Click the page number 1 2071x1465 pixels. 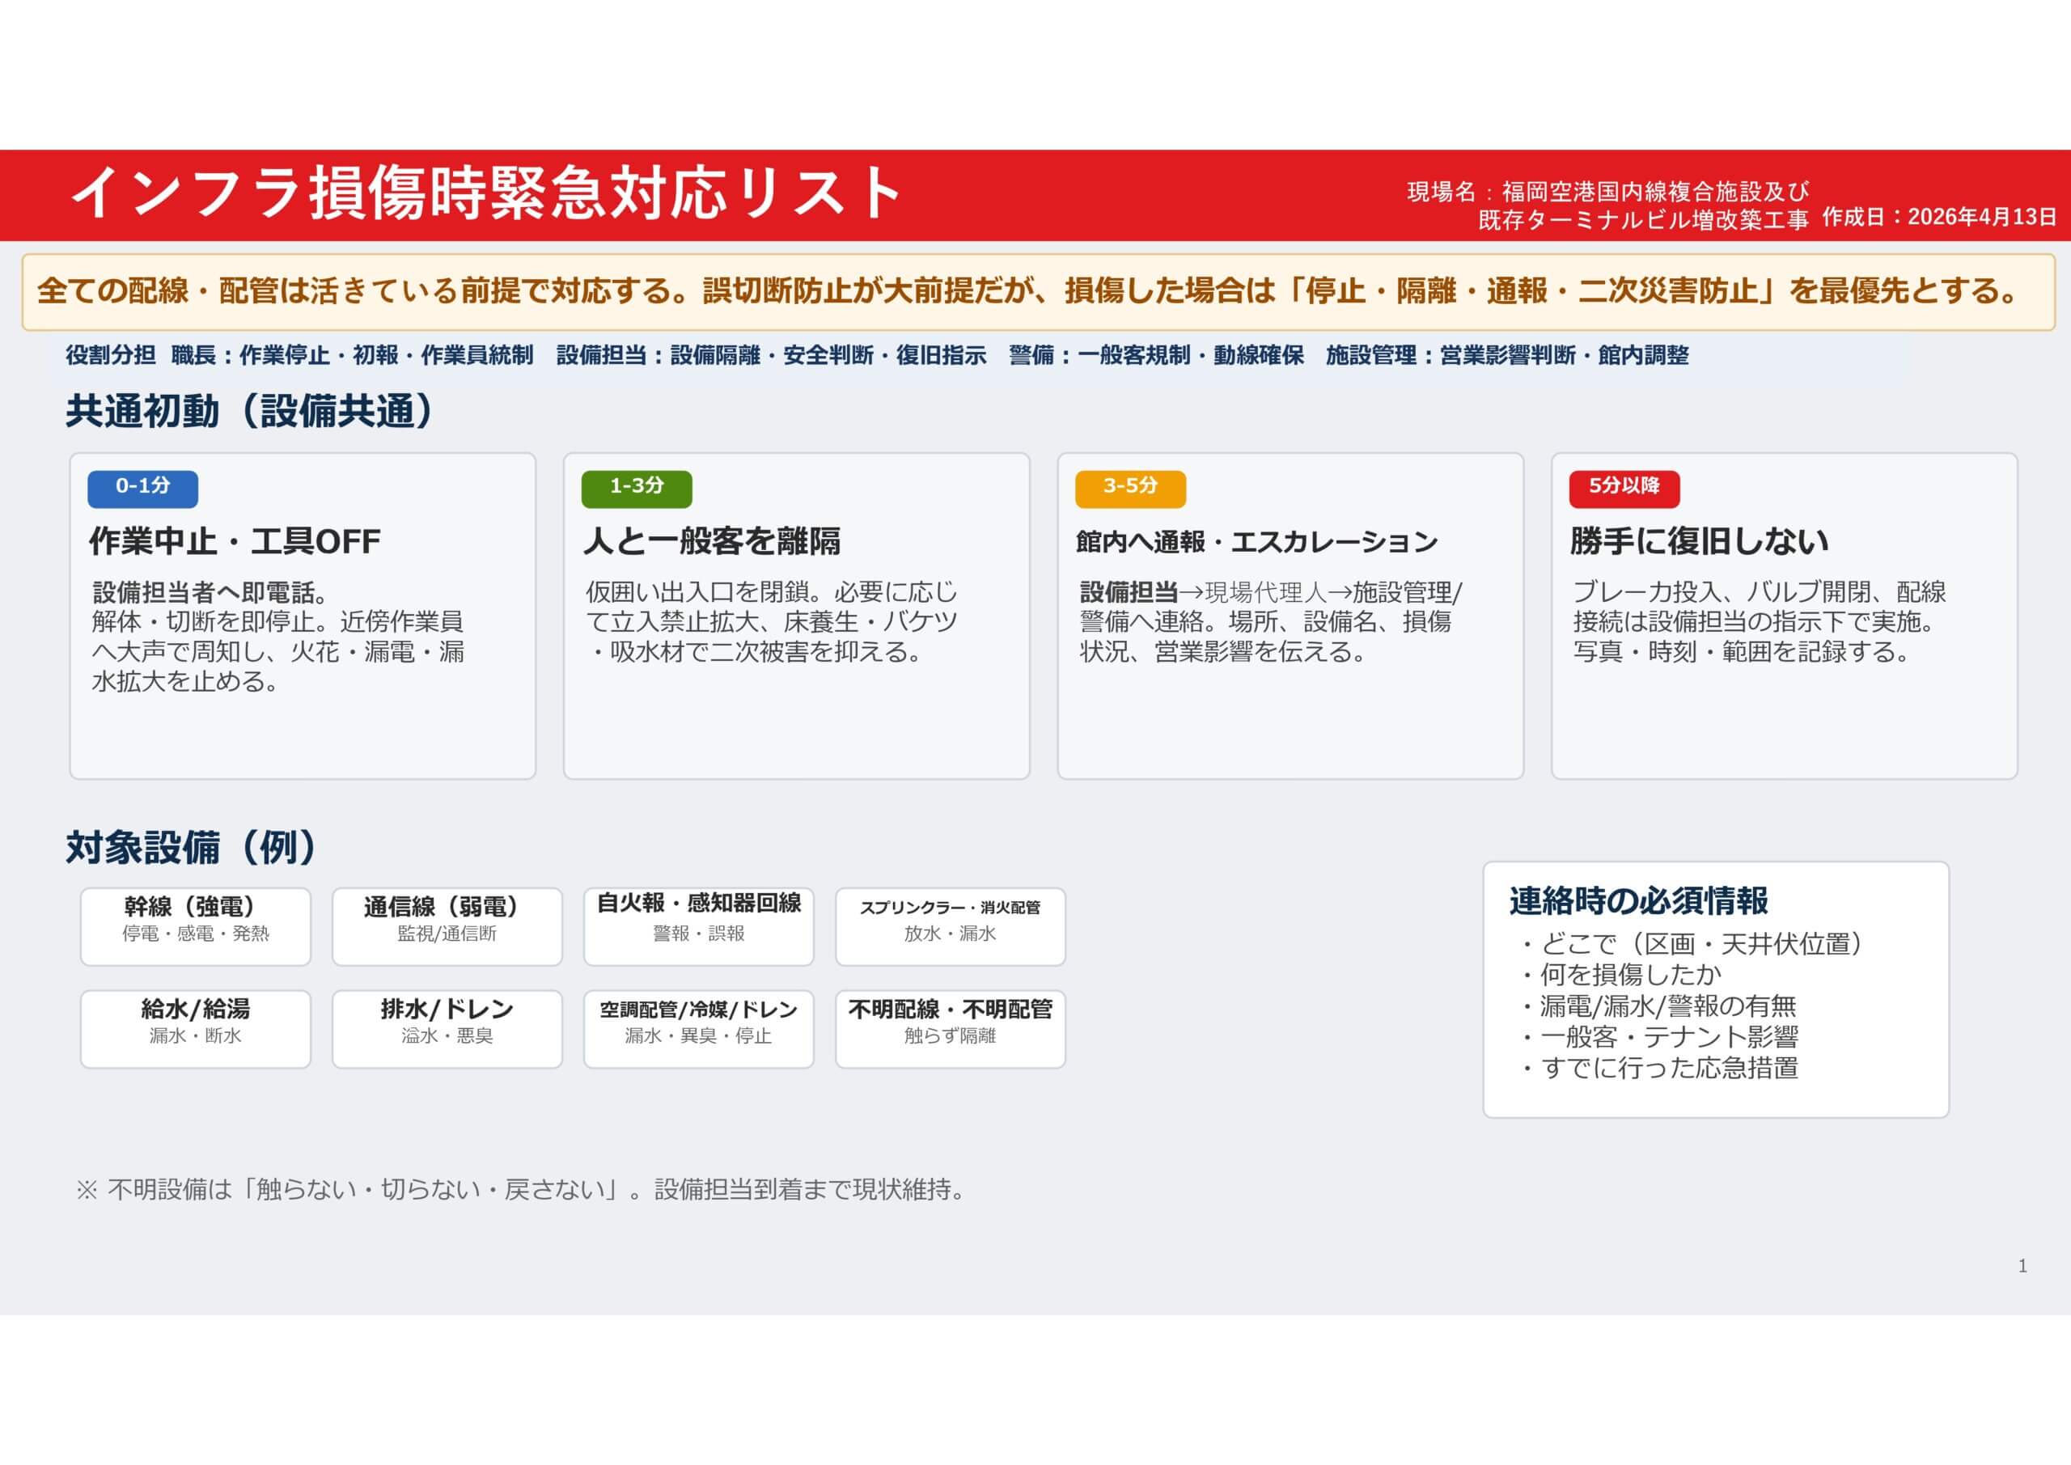point(2022,1267)
